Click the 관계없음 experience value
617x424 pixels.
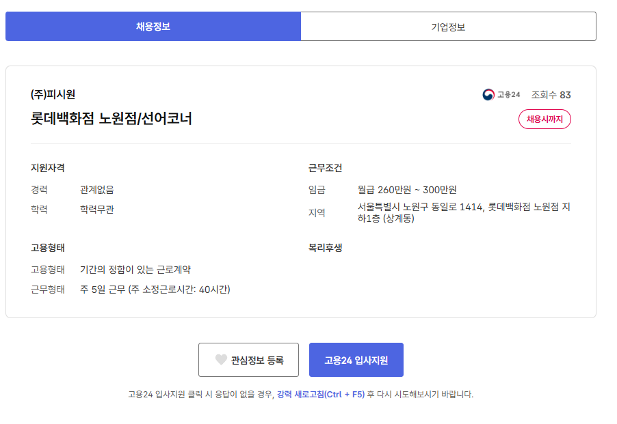97,190
